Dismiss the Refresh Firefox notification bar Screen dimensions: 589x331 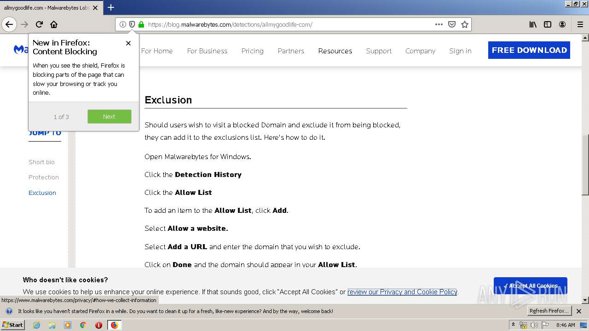click(x=579, y=311)
